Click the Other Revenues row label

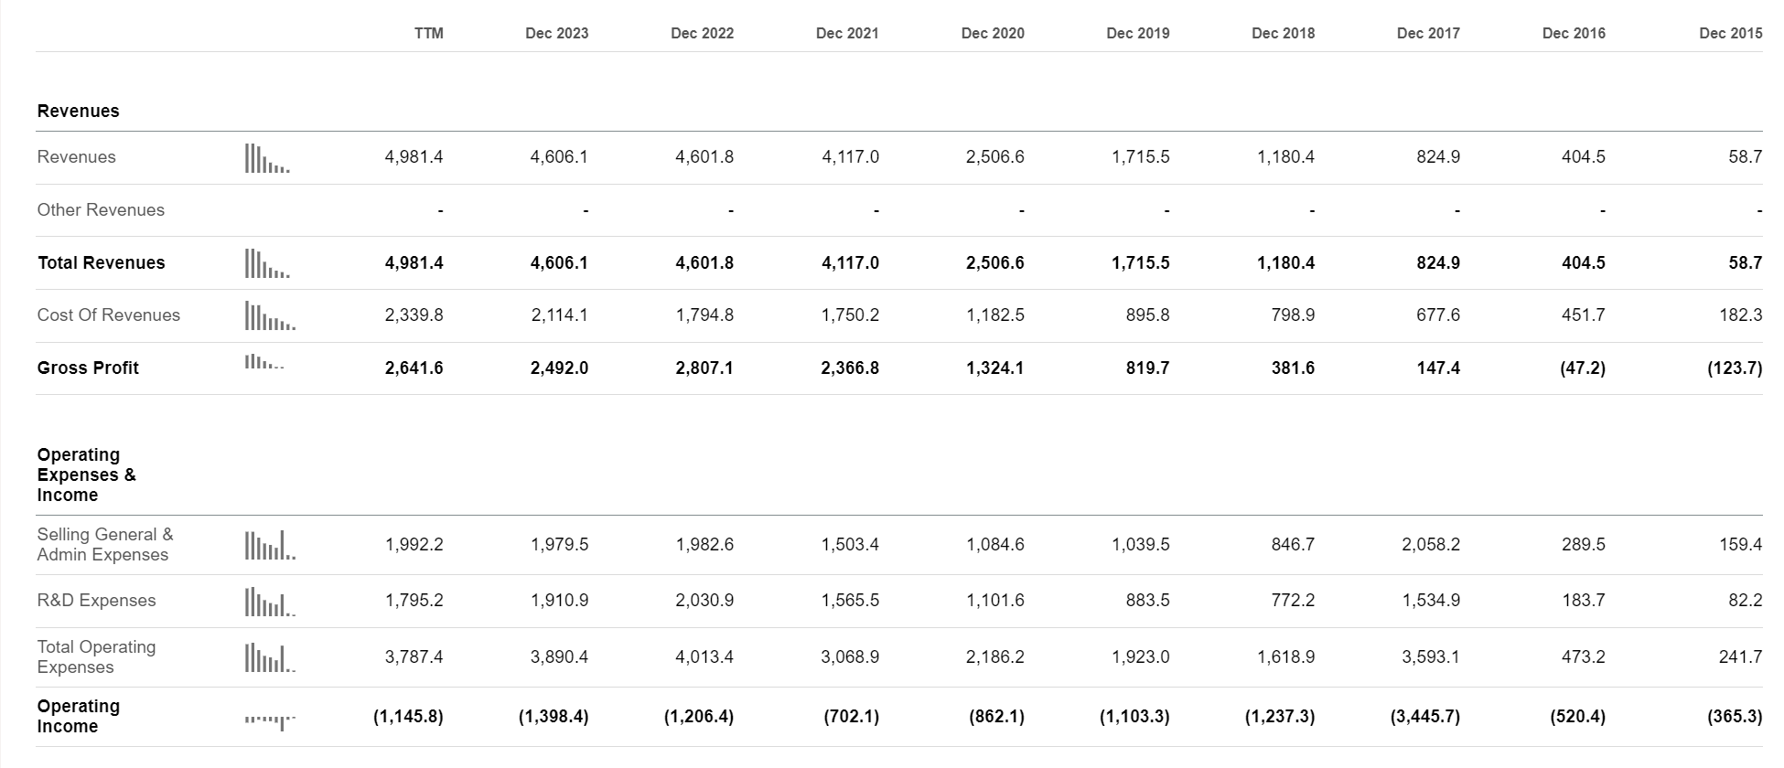(x=101, y=210)
